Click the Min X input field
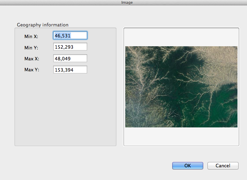This screenshot has height=180, width=247. (x=70, y=35)
